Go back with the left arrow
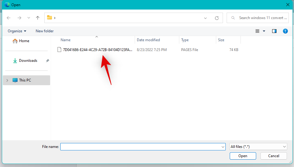This screenshot has width=294, height=167. (9, 18)
